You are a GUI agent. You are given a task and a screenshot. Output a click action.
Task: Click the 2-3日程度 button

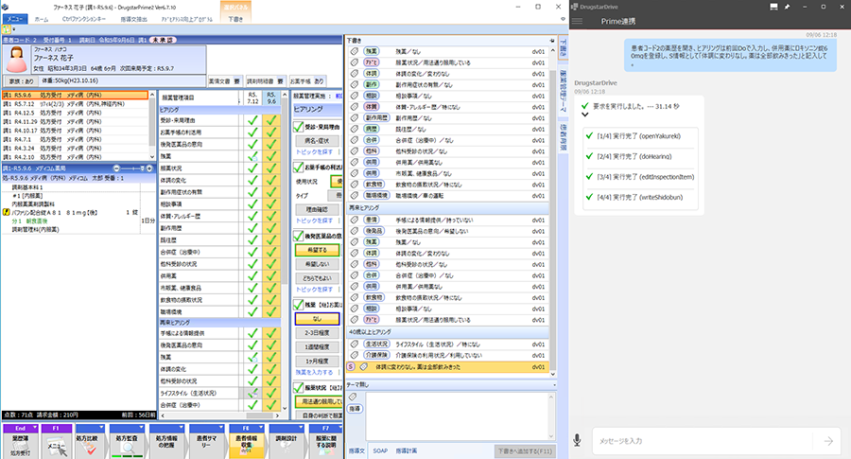pyautogui.click(x=317, y=332)
